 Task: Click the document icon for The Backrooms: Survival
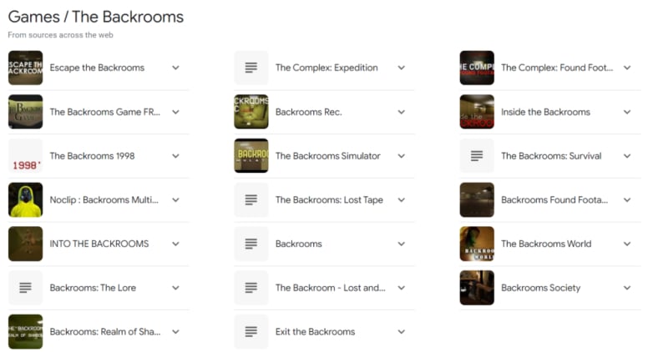tap(477, 156)
